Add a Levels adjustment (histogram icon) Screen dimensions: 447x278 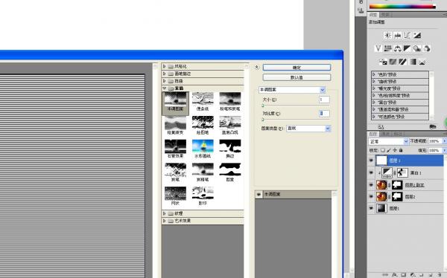click(397, 35)
